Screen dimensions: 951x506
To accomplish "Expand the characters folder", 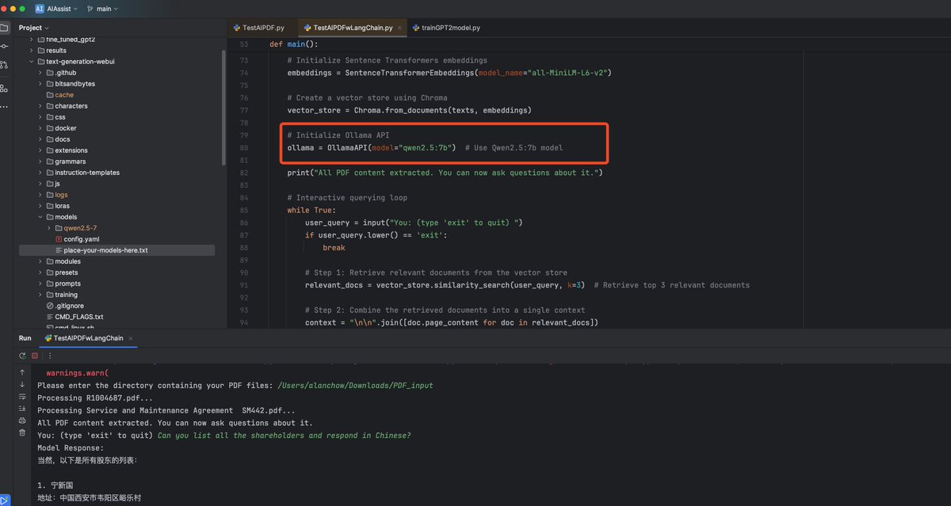I will tap(40, 105).
